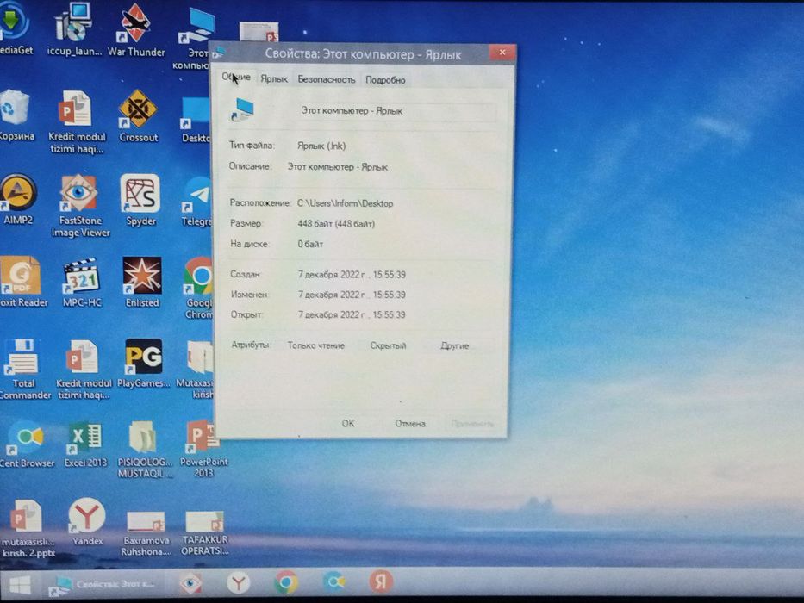Screen dimensions: 804x603
Task: Confirm the dialog with OK
Action: [x=347, y=423]
